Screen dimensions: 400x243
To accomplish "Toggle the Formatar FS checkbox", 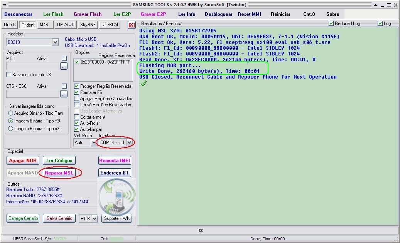I will click(76, 92).
